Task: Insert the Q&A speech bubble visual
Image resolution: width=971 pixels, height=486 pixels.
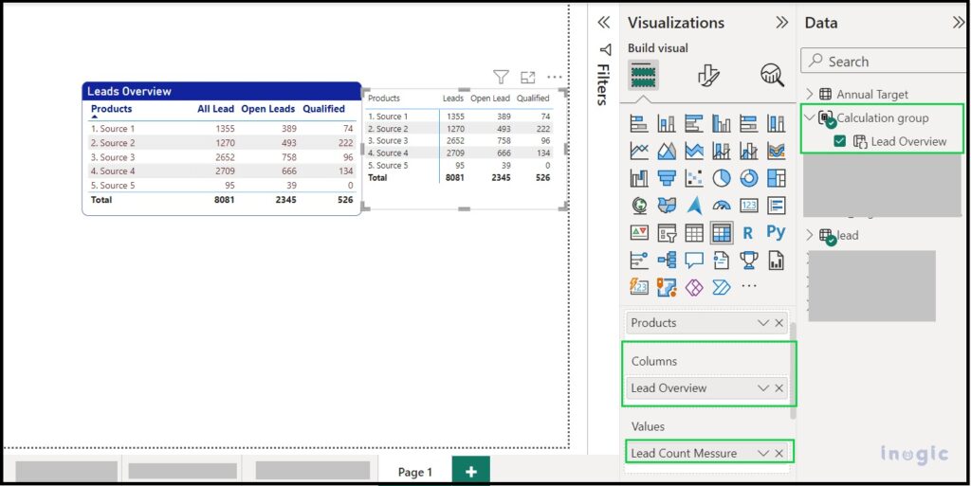Action: [693, 261]
